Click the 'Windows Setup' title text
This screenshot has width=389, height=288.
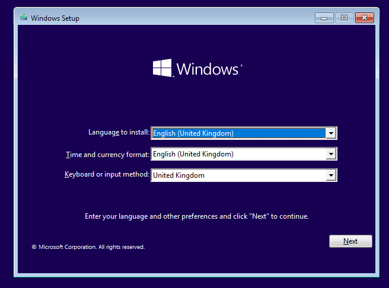pos(55,18)
